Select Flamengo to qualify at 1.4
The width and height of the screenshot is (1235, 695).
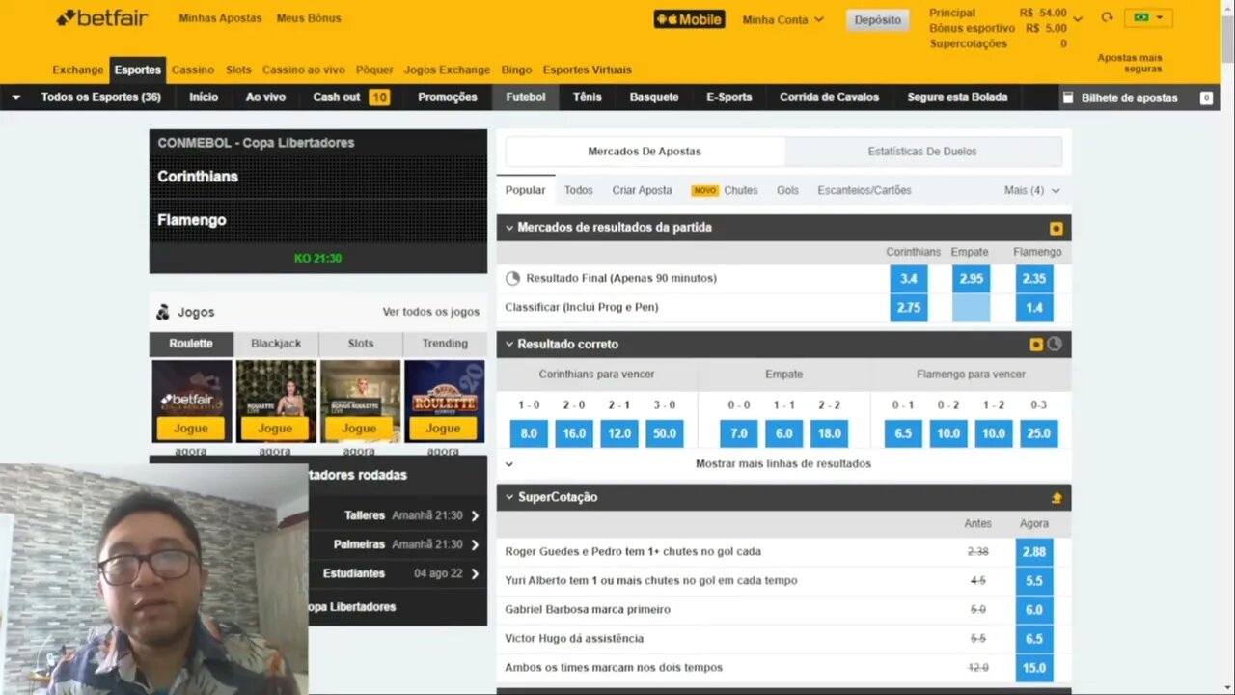click(1034, 308)
